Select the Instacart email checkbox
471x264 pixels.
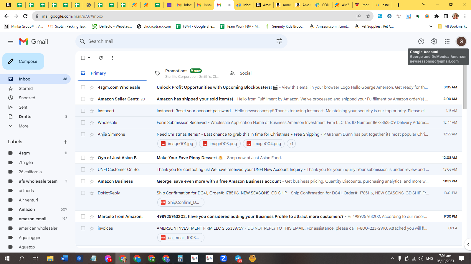coord(83,111)
